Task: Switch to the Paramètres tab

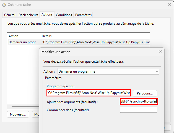Action: pyautogui.click(x=83, y=15)
